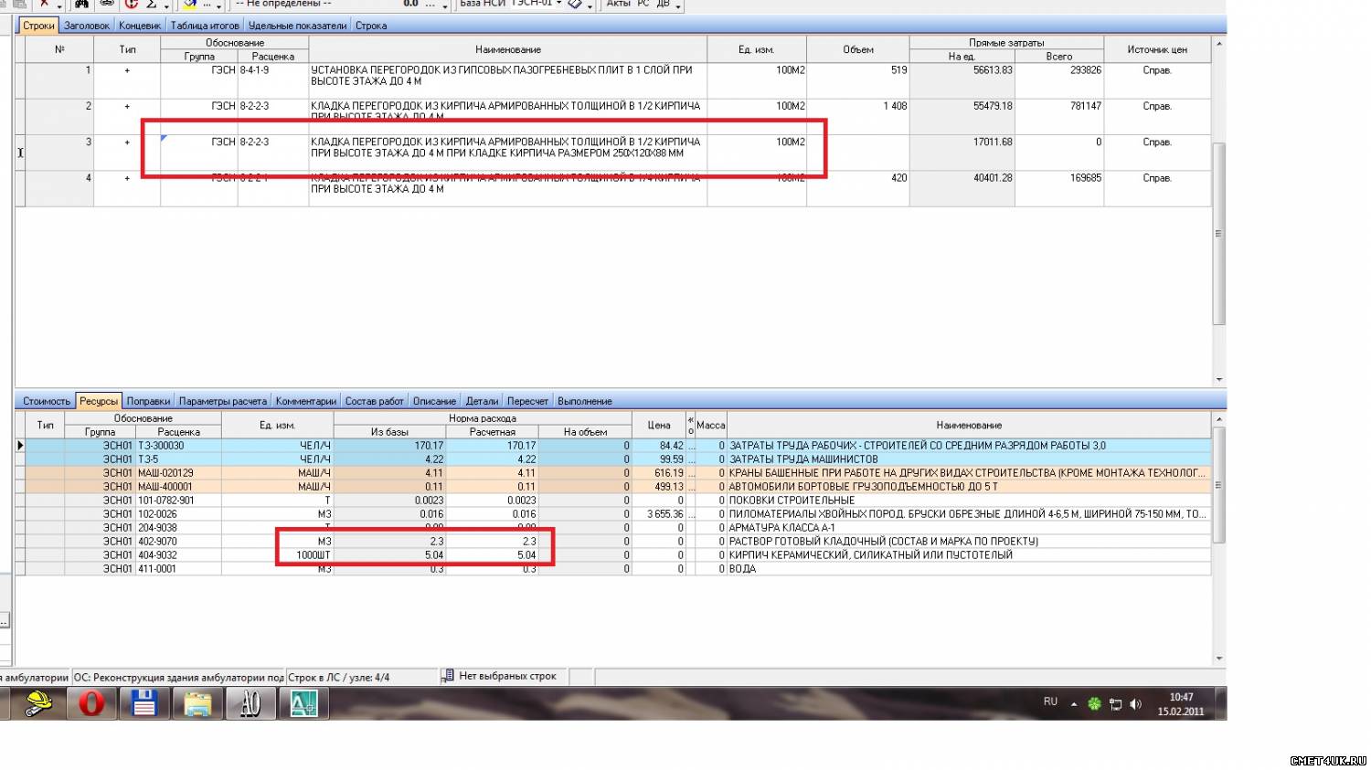
Task: Click the sigma summation icon in the toolbar
Action: (152, 4)
